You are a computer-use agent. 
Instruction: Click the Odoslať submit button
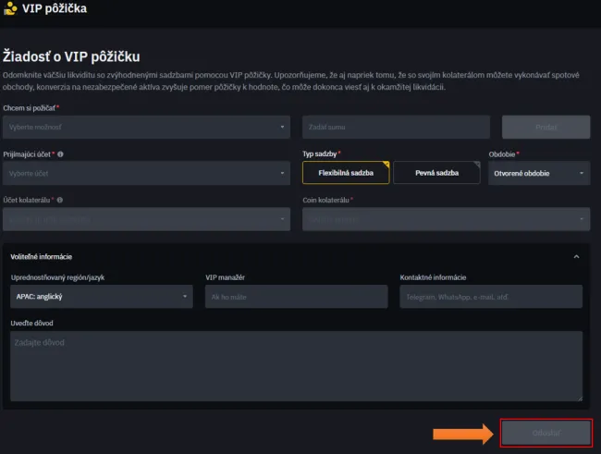click(x=545, y=433)
